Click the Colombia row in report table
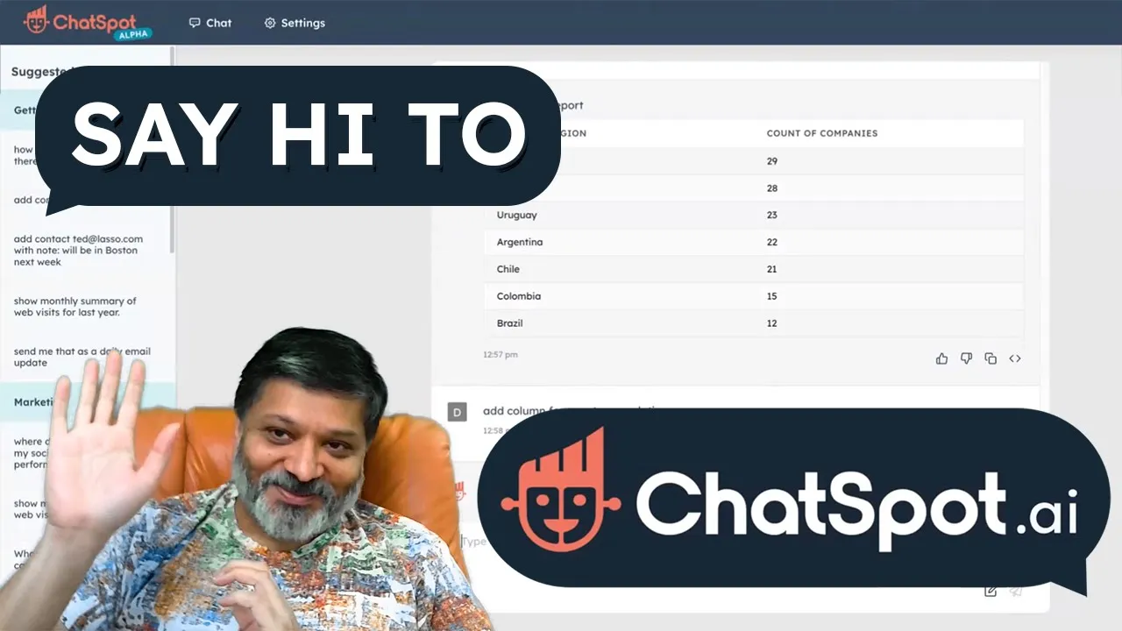The image size is (1122, 631). coord(754,296)
